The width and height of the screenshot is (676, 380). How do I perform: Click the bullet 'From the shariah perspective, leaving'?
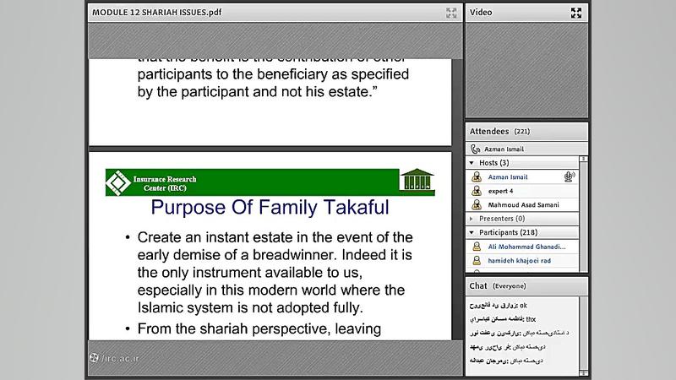click(x=259, y=328)
